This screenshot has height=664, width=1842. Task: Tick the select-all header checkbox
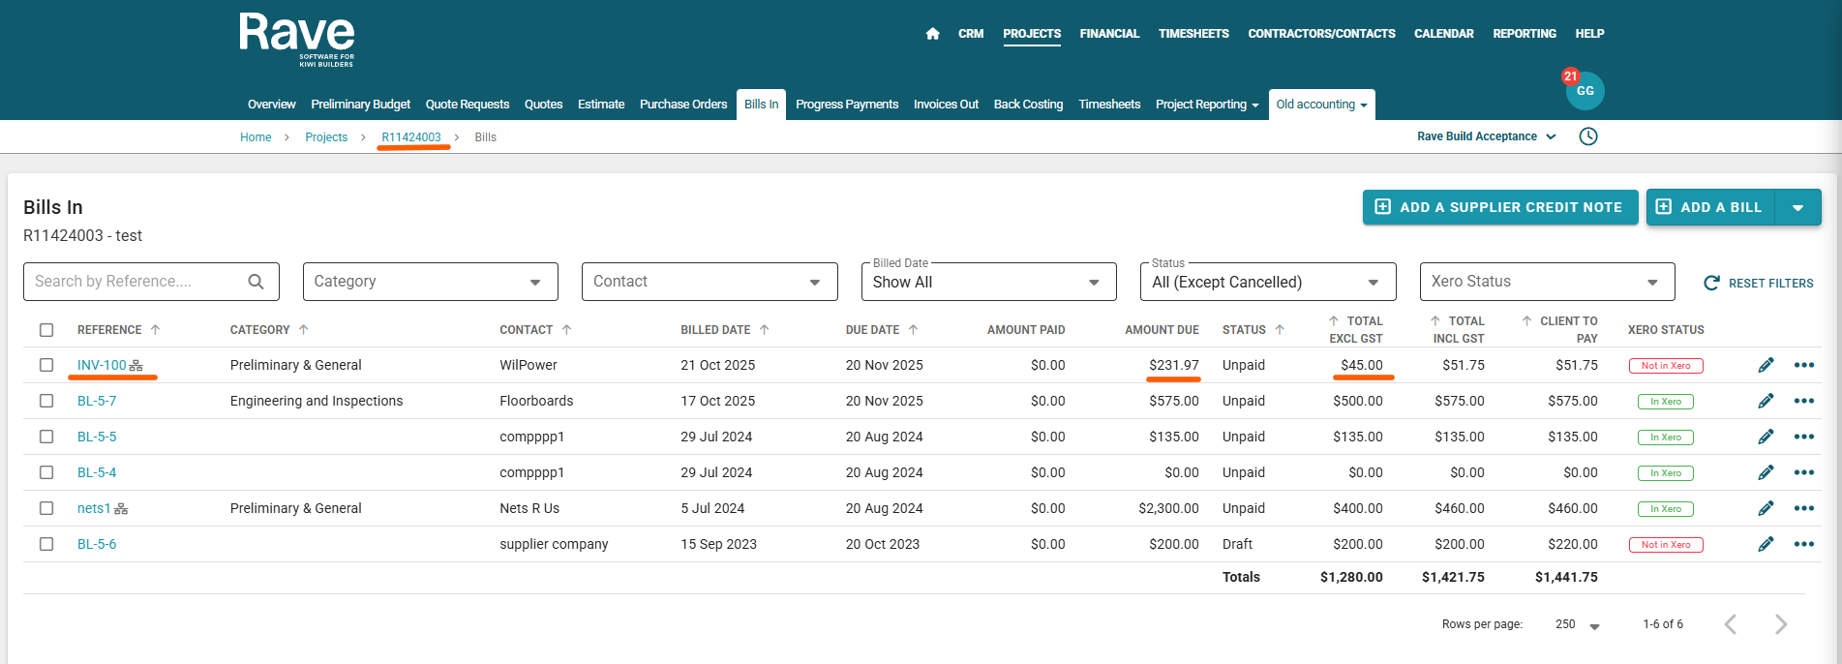coord(46,330)
